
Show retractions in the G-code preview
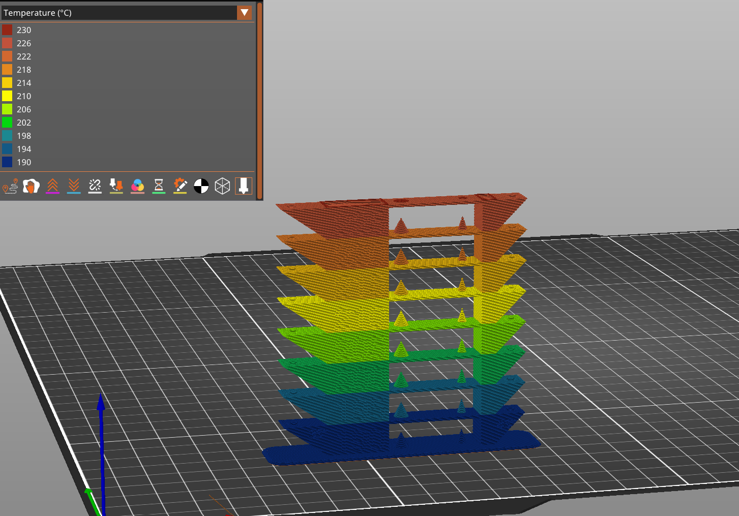pos(53,186)
